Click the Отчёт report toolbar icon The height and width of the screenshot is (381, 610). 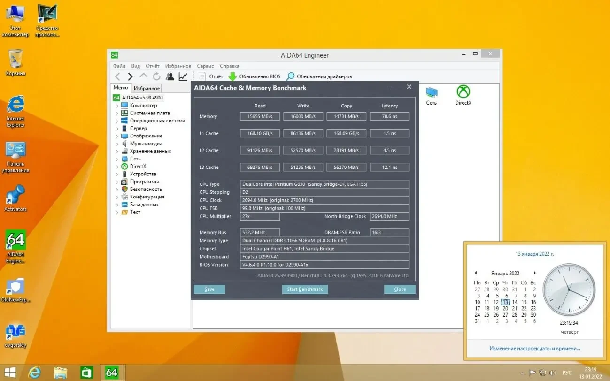(202, 76)
